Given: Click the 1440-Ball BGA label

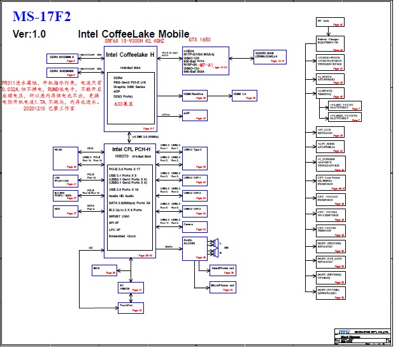Looking at the screenshot, I should click(130, 68).
